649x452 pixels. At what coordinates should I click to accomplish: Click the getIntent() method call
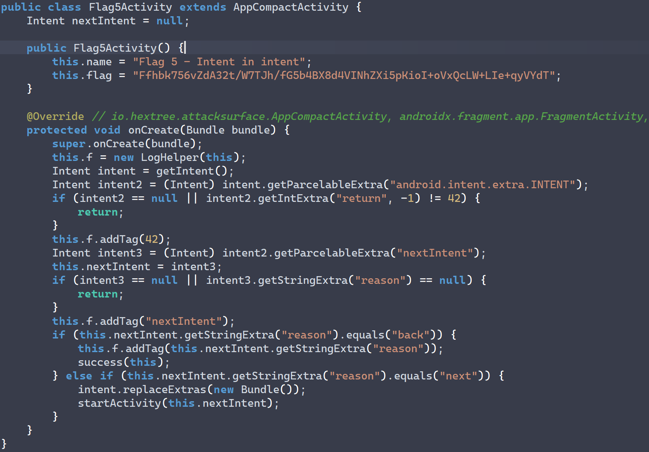coord(191,171)
